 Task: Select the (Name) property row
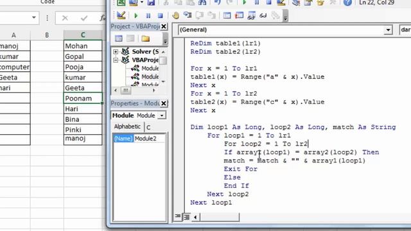pos(123,139)
